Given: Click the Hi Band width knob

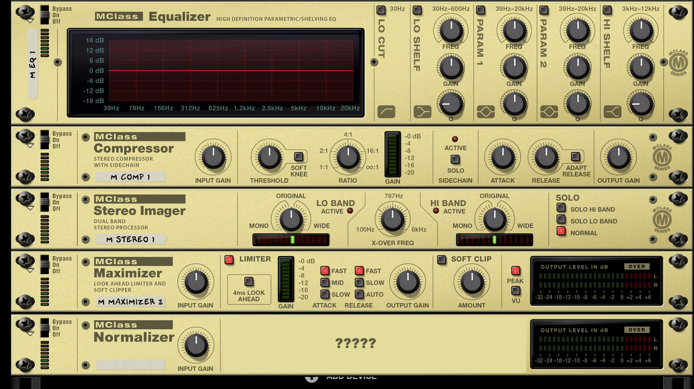Looking at the screenshot, I should 494,219.
